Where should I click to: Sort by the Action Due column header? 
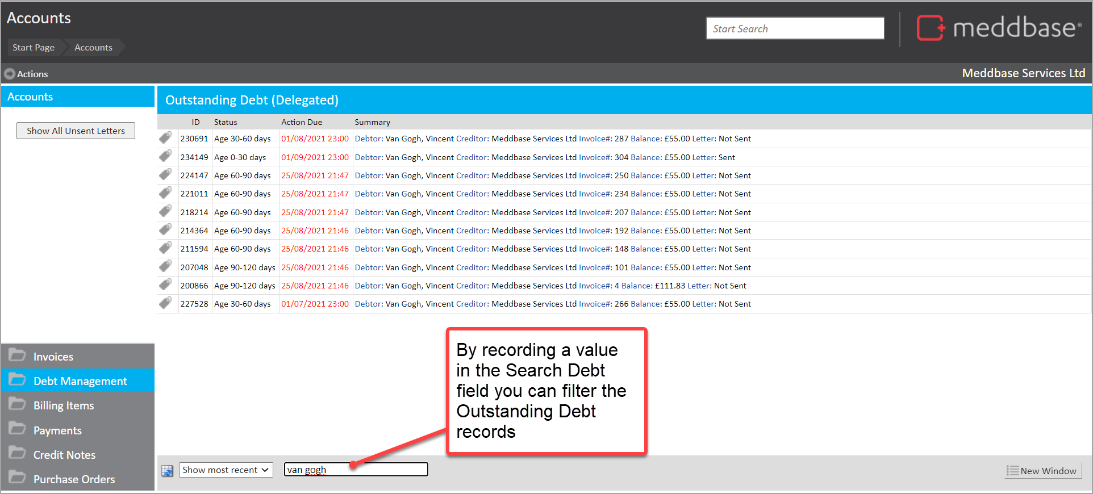pyautogui.click(x=302, y=122)
